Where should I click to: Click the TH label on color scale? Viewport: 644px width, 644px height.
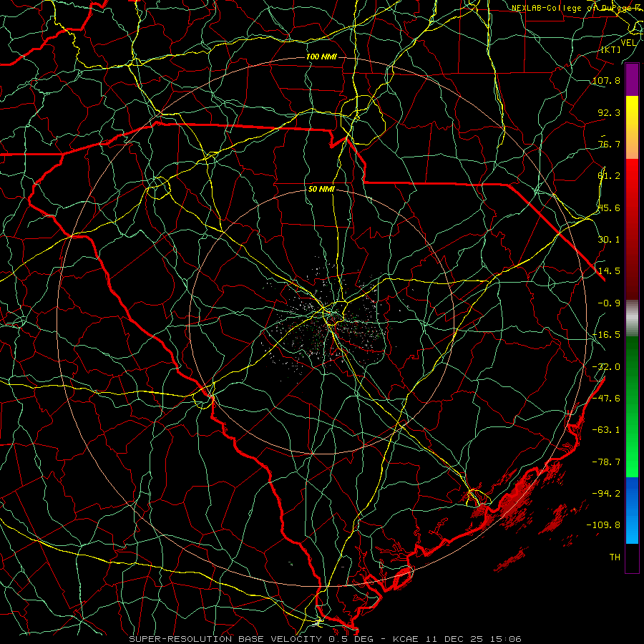pyautogui.click(x=615, y=557)
